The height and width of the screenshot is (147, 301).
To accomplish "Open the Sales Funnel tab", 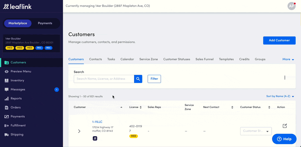I will (x=204, y=59).
